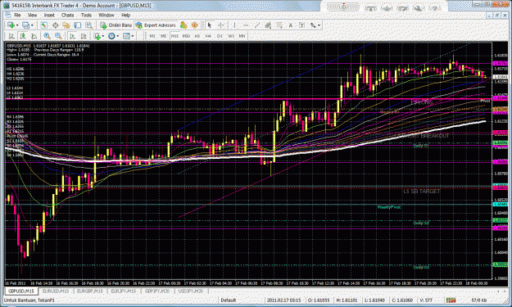Open the Window menu
The height and width of the screenshot is (307, 512).
[106, 15]
